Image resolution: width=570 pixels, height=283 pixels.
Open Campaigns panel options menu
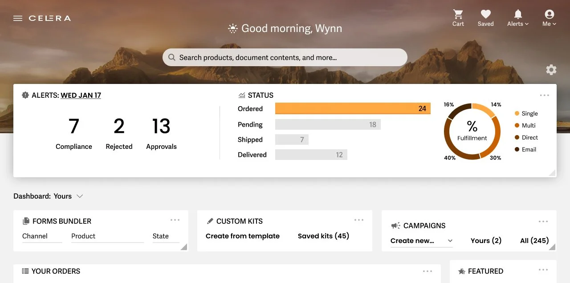[x=543, y=222]
